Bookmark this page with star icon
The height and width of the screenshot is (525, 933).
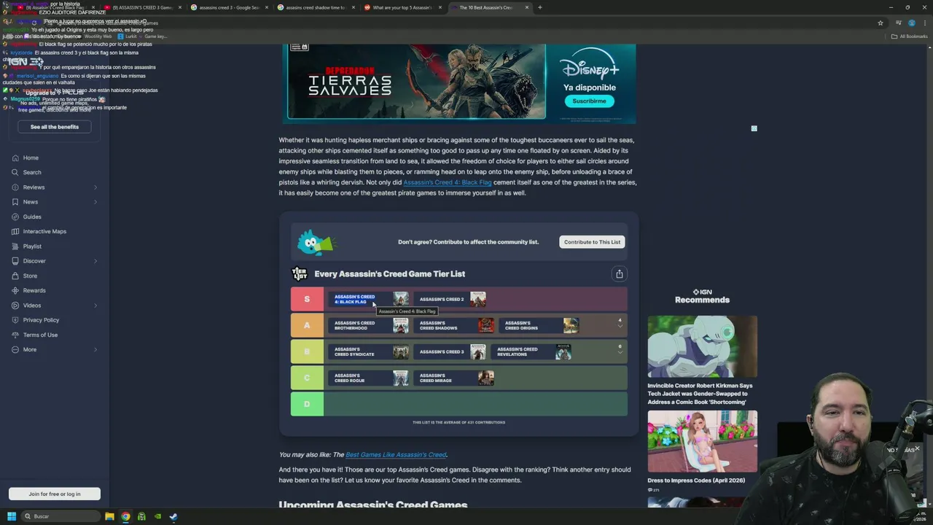pyautogui.click(x=881, y=23)
